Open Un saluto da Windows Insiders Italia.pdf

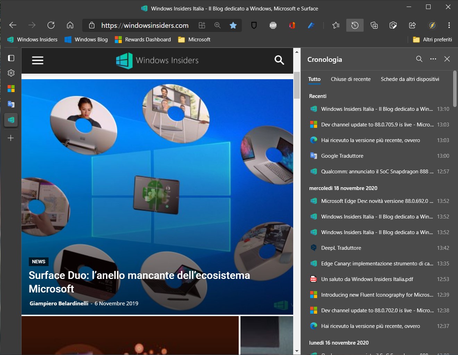coord(379,279)
